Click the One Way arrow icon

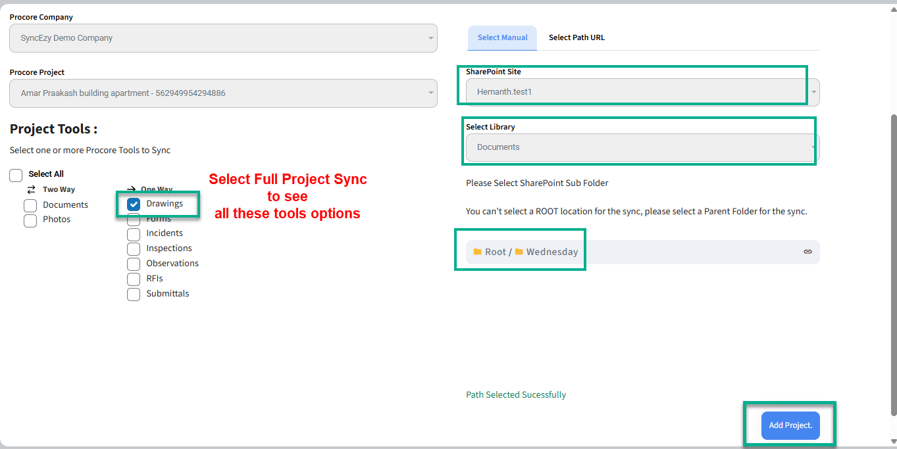[131, 189]
